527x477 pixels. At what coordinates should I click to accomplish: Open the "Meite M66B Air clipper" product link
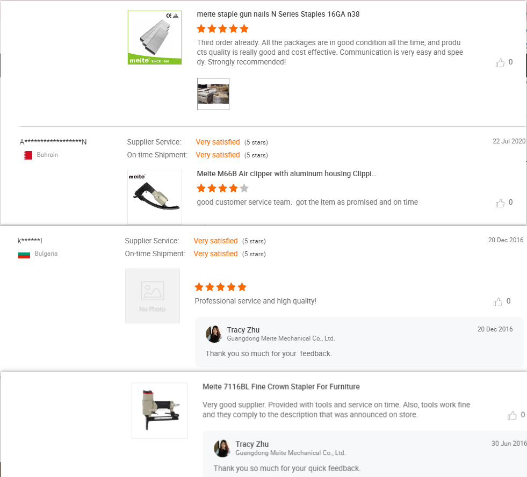coord(287,174)
